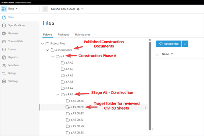Click the globe icon beside project name
Image resolution: width=204 pixels, height=136 pixels.
pos(78,9)
